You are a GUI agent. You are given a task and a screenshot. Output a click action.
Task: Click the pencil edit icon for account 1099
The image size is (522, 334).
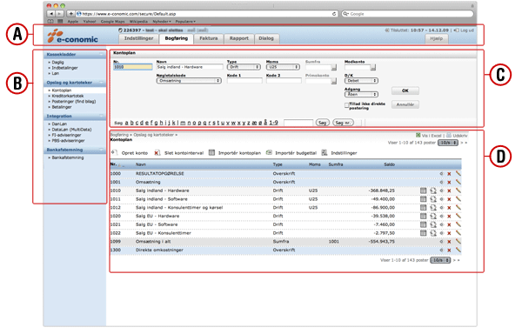[x=458, y=242]
